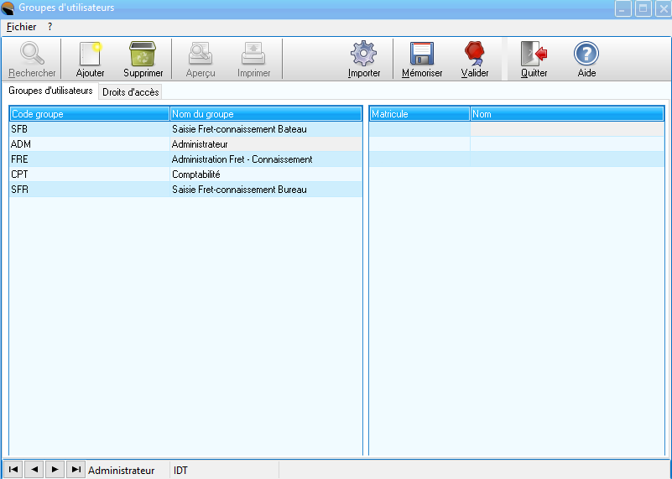Open the Importer gear tool

[x=364, y=55]
